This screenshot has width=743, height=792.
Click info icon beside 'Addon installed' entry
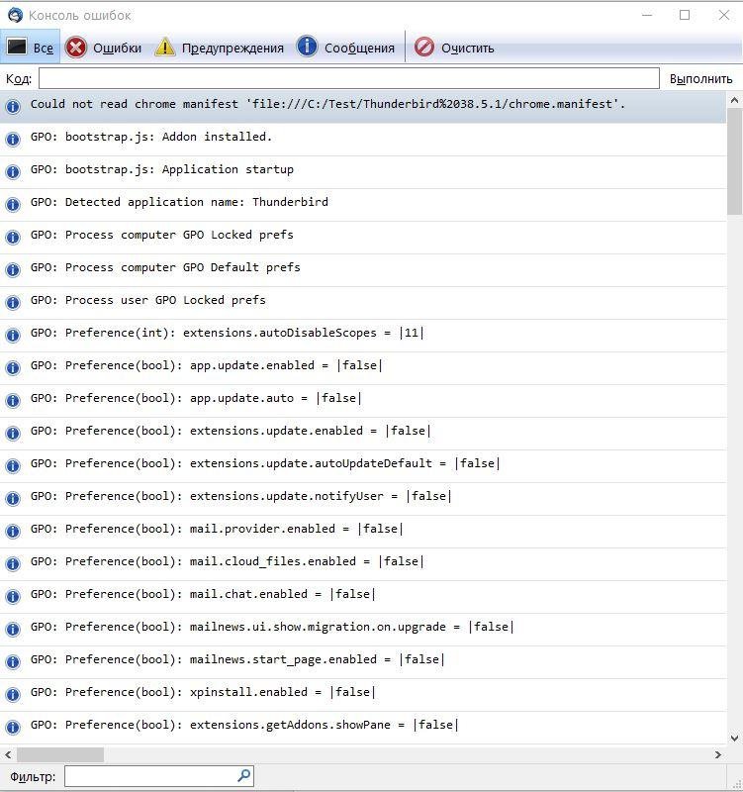coord(13,138)
